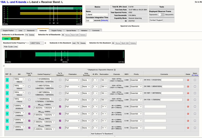This screenshot has width=202, height=138.
Task: Click the plus icon beside Baseband Center Frequency
Action: (x=45, y=43)
